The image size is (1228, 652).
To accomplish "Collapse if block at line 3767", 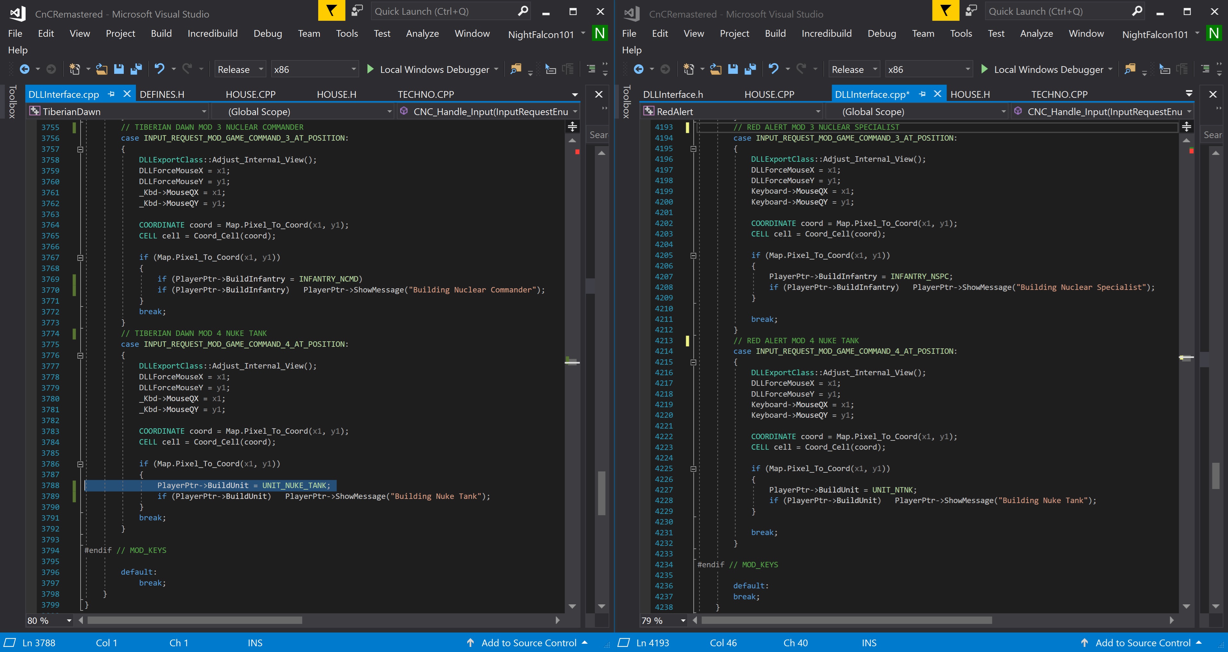I will pyautogui.click(x=80, y=258).
